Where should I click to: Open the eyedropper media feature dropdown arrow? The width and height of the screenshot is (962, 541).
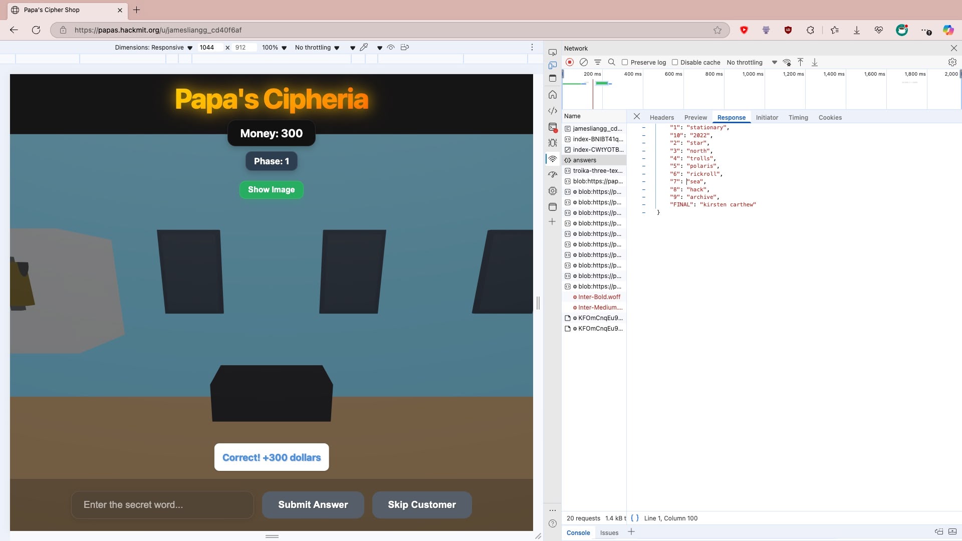379,48
